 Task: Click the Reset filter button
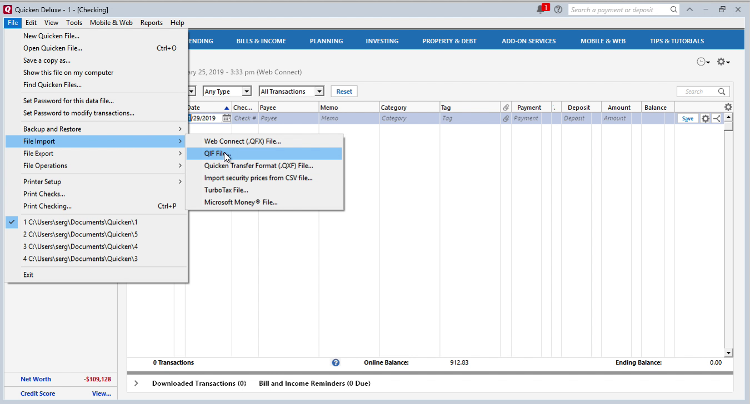click(x=344, y=92)
